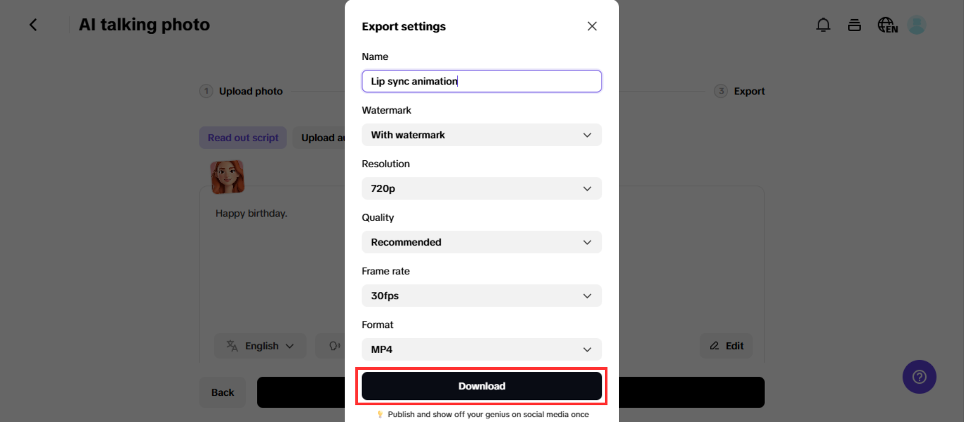Open the user profile avatar
Image resolution: width=965 pixels, height=422 pixels.
tap(916, 25)
